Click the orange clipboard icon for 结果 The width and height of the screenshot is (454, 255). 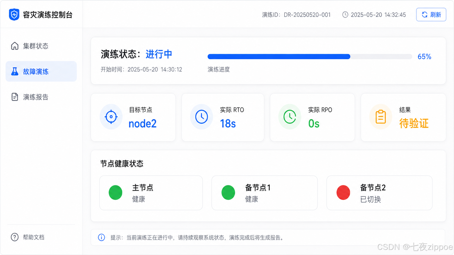point(381,117)
